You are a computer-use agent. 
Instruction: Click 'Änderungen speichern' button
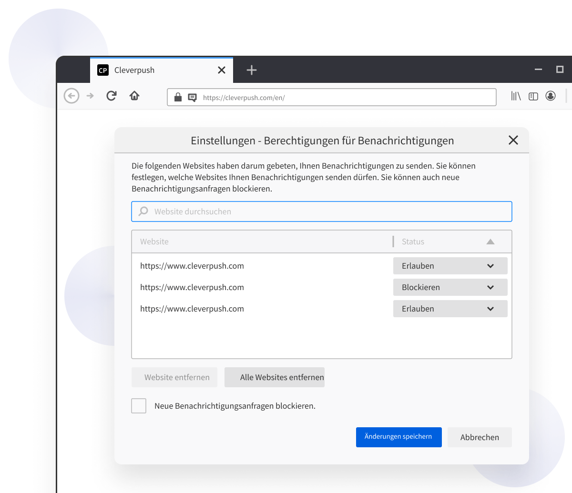point(399,437)
